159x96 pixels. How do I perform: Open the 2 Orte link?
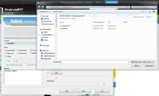73,18
